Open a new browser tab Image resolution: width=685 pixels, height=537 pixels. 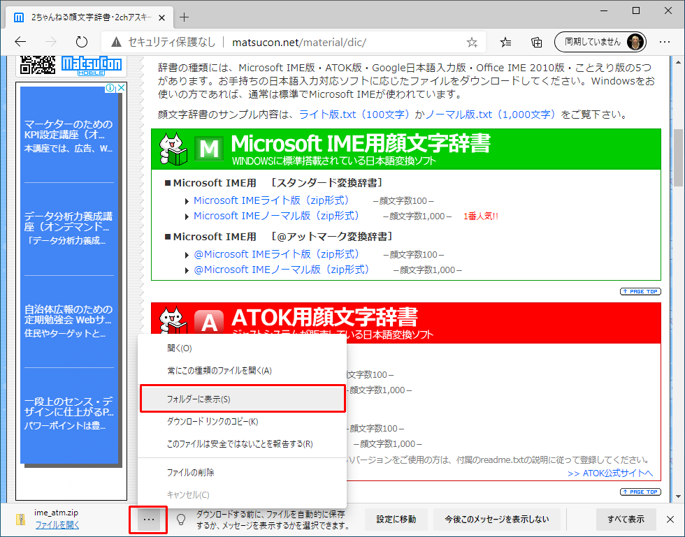click(185, 17)
